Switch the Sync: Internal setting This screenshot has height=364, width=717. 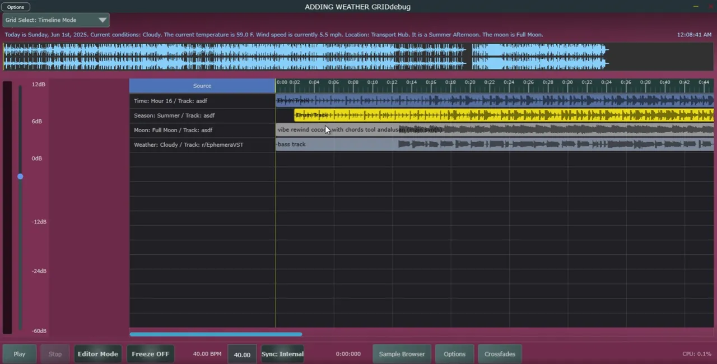282,354
